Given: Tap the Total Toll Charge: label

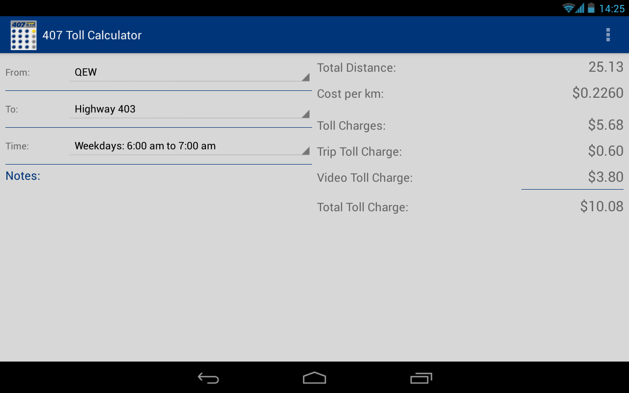Looking at the screenshot, I should tap(363, 207).
